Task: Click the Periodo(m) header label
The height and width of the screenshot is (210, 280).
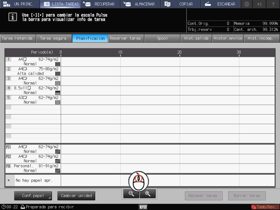Action: 42,52
